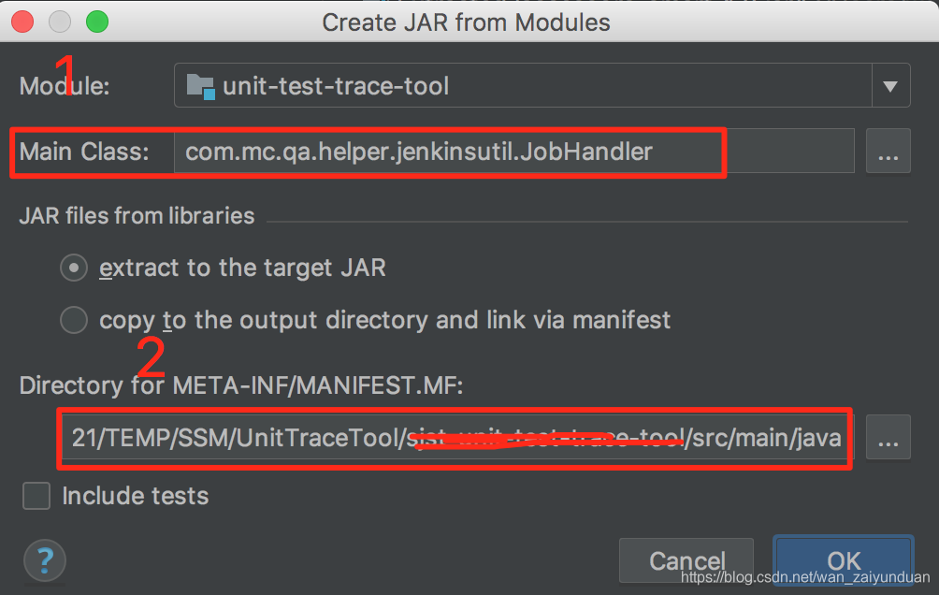Click the JAR files from libraries heading
Image resolution: width=939 pixels, height=595 pixels.
137,216
